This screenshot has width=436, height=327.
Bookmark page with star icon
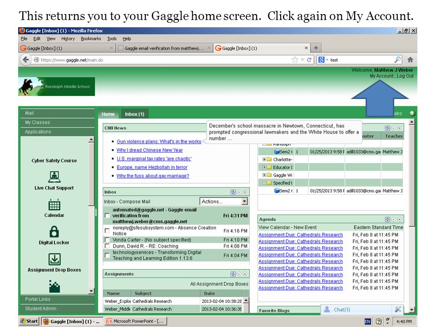click(x=295, y=60)
